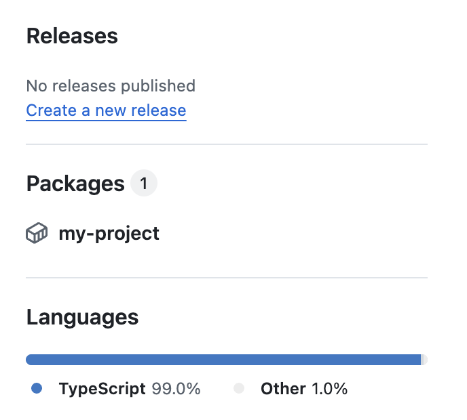Open the "Create a new release" link

pos(106,110)
